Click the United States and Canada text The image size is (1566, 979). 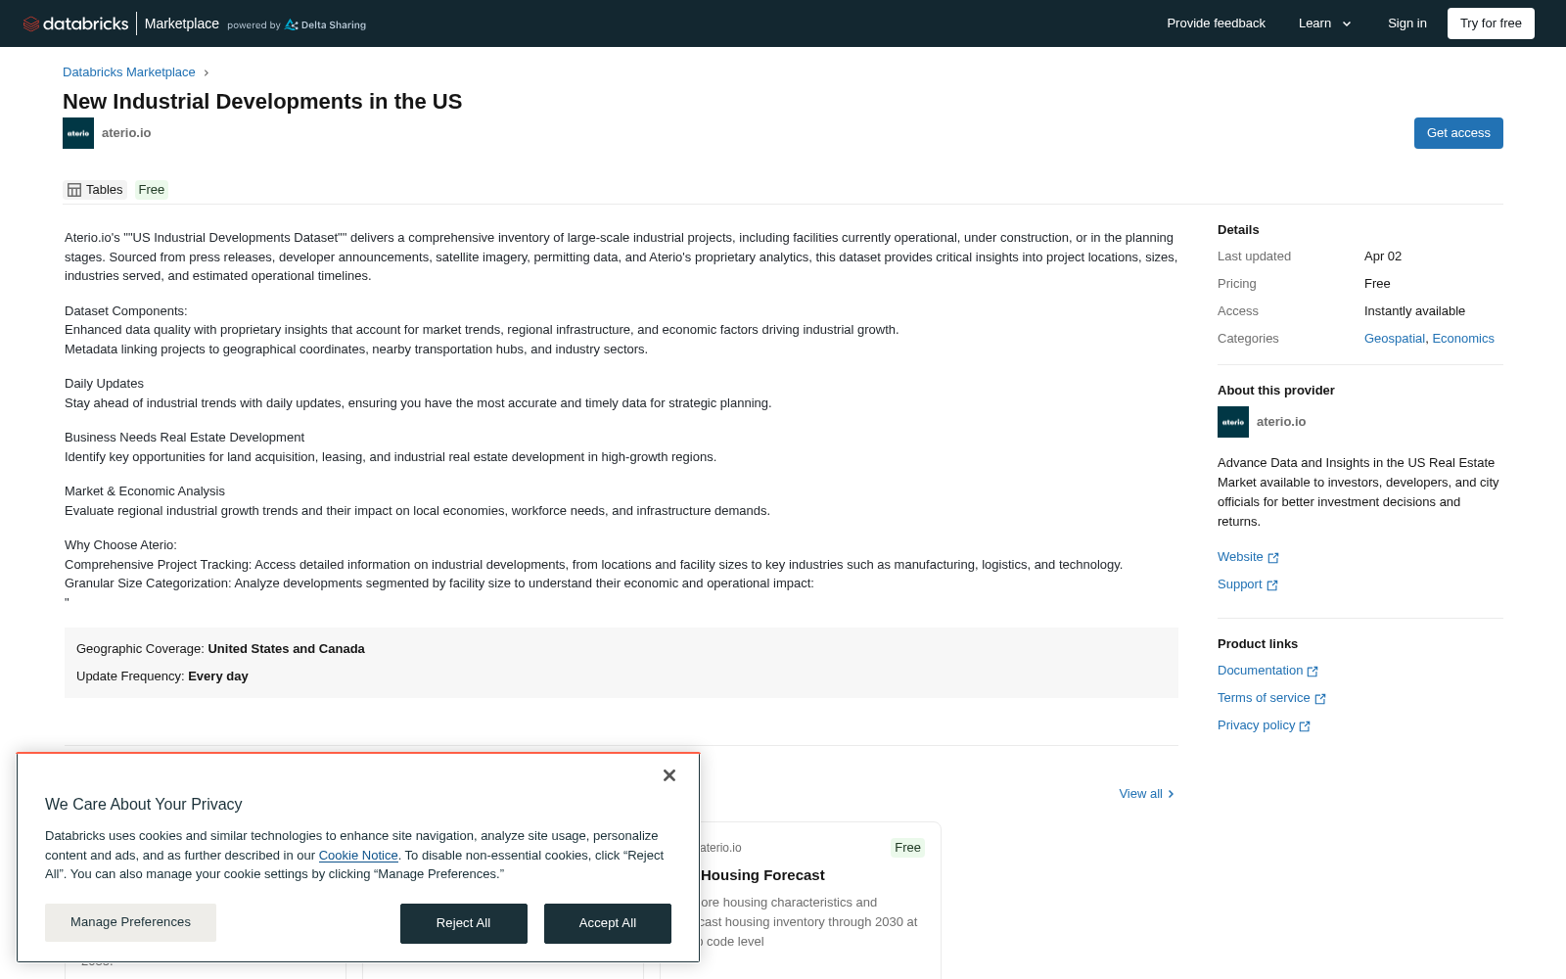click(286, 649)
